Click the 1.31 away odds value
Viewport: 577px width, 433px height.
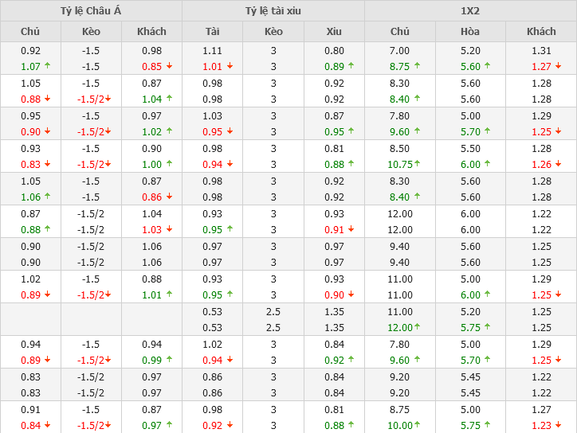coord(541,50)
